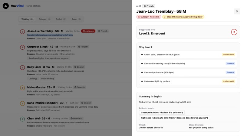The height and width of the screenshot is (136, 244).
Task: Click the 'Chest pain / pressure in adult (58y)' reason row
Action: click(x=188, y=55)
